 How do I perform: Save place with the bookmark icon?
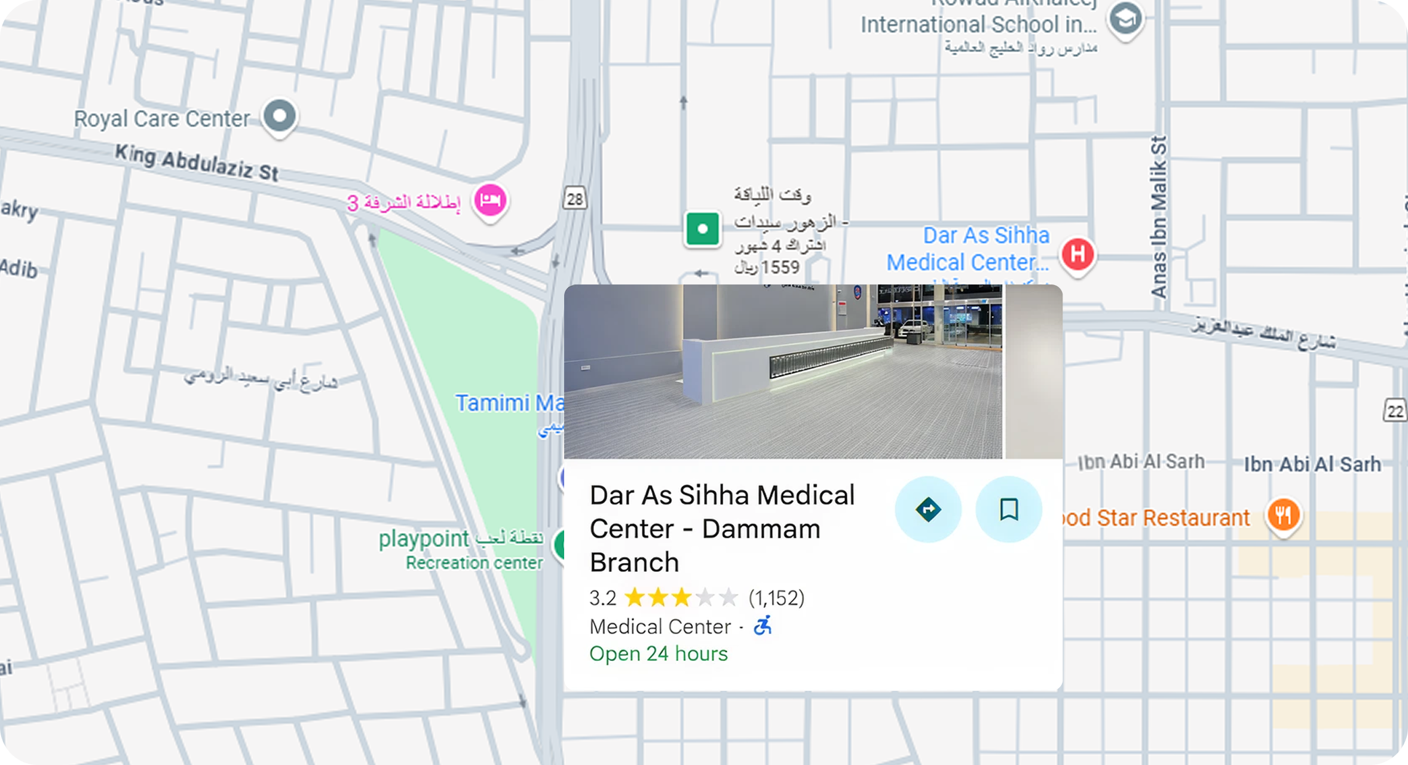point(1009,509)
